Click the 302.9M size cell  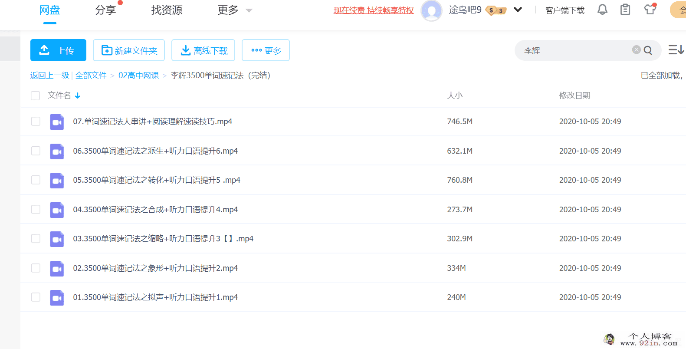tap(460, 239)
